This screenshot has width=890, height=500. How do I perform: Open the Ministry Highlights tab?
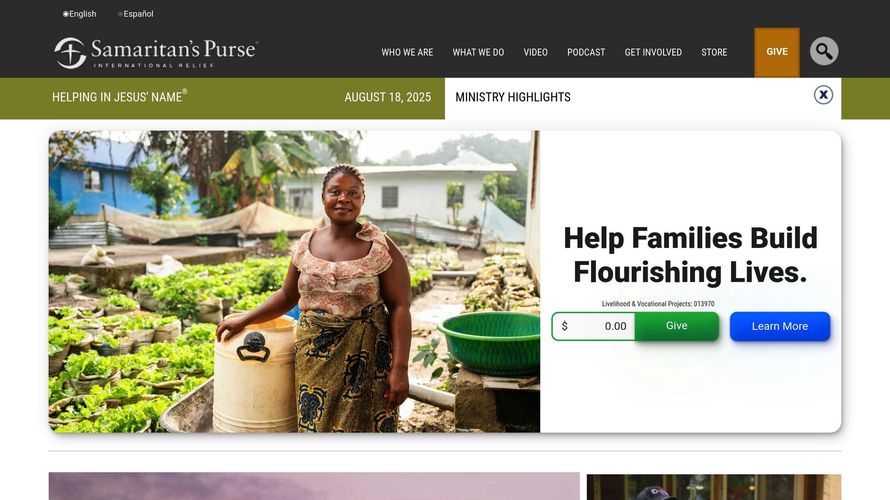pyautogui.click(x=513, y=97)
